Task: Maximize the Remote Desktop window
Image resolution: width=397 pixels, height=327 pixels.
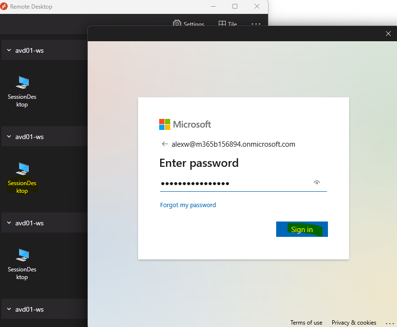Action: tap(235, 6)
